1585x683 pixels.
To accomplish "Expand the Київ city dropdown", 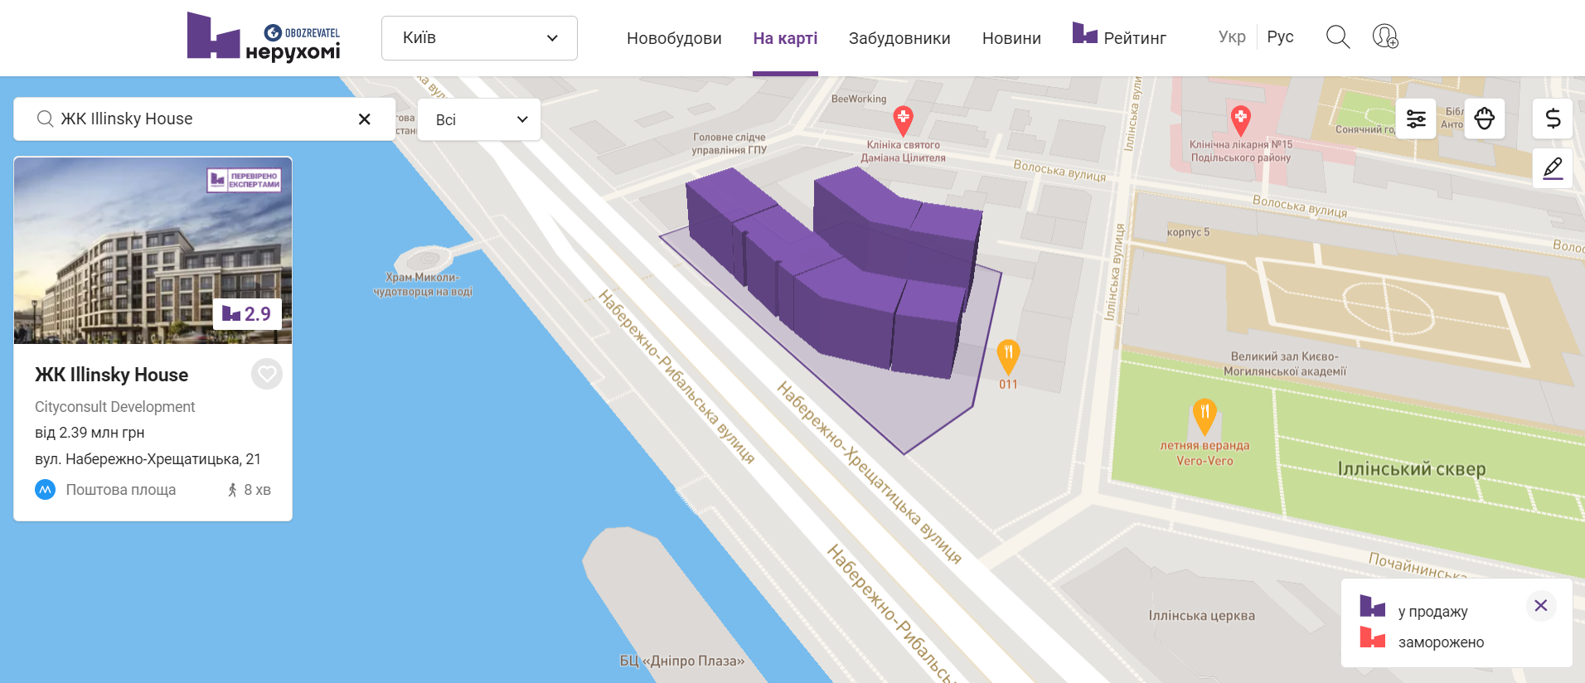I will (x=479, y=38).
